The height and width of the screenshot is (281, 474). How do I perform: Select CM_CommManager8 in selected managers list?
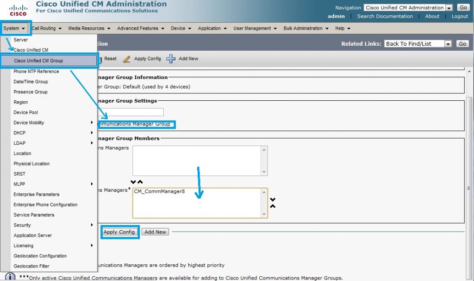click(159, 191)
